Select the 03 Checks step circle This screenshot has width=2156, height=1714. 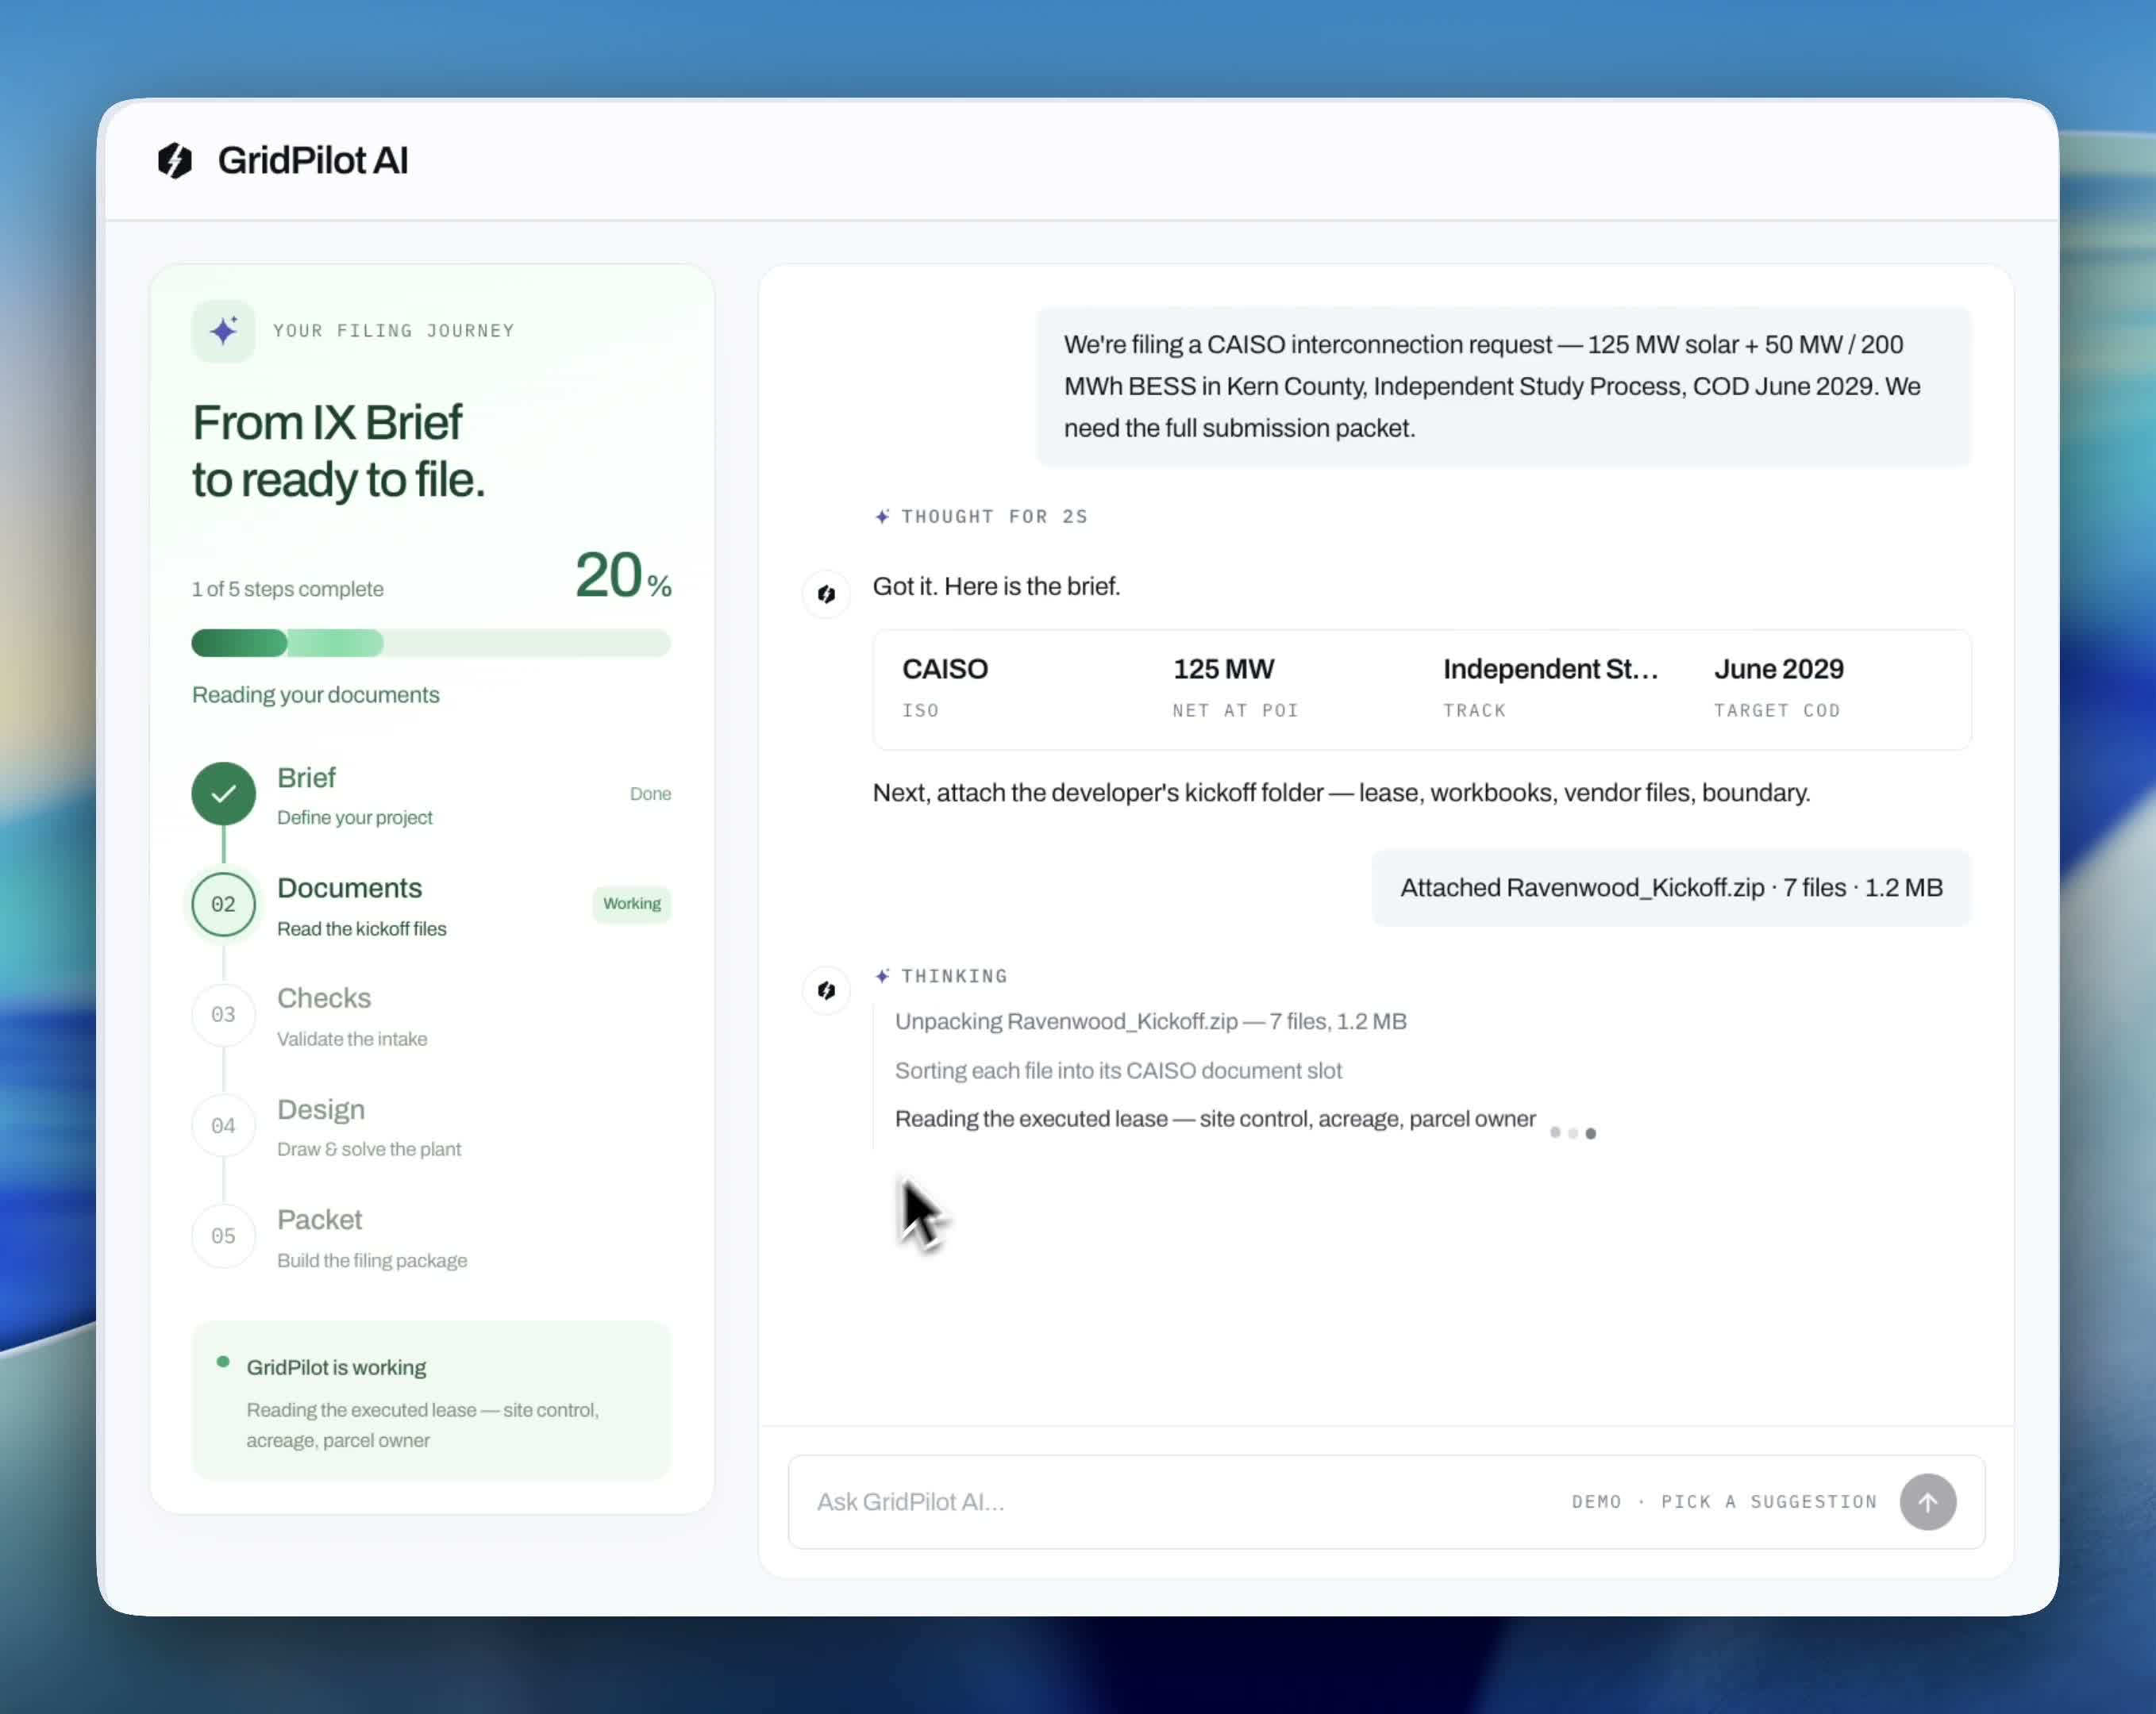tap(223, 1014)
